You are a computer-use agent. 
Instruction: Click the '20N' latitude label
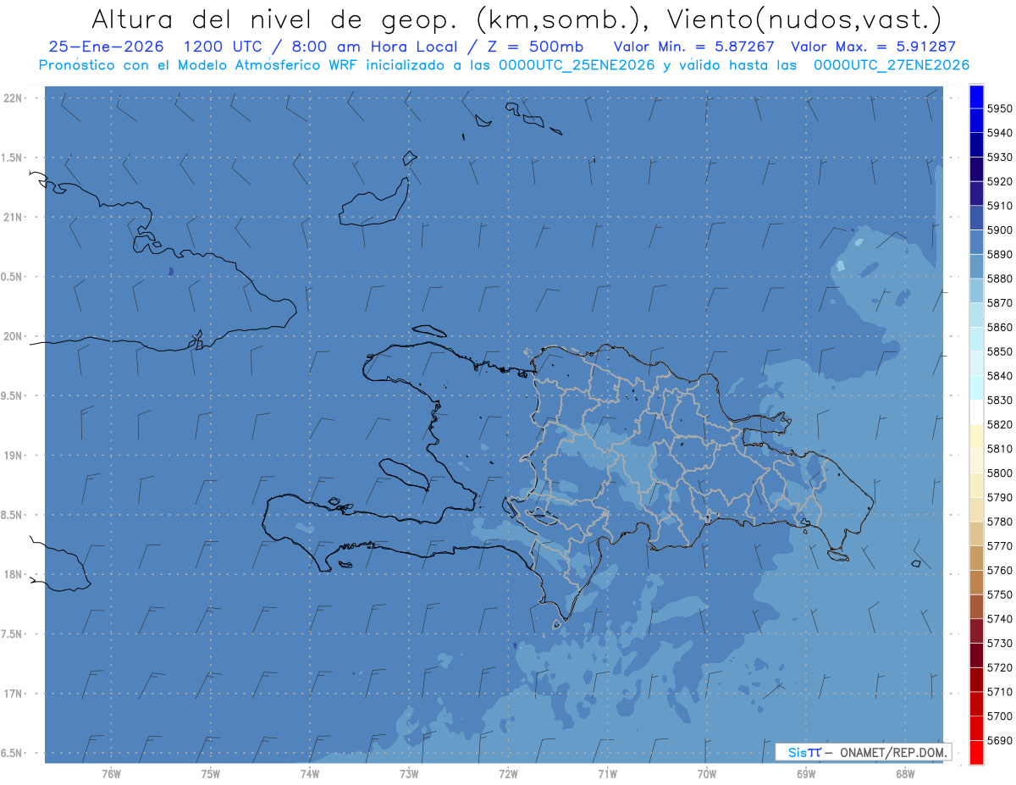(13, 336)
